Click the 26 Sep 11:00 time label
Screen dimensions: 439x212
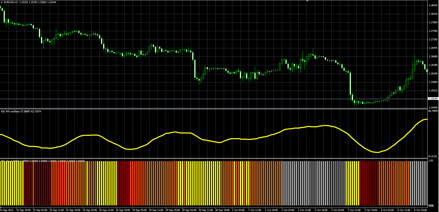pos(106,210)
